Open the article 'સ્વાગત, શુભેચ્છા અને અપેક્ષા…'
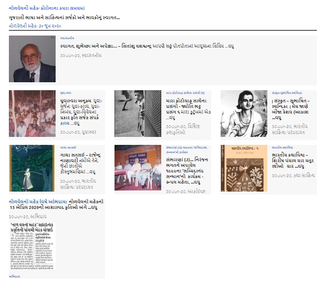This screenshot has height=286, width=322. [147, 46]
